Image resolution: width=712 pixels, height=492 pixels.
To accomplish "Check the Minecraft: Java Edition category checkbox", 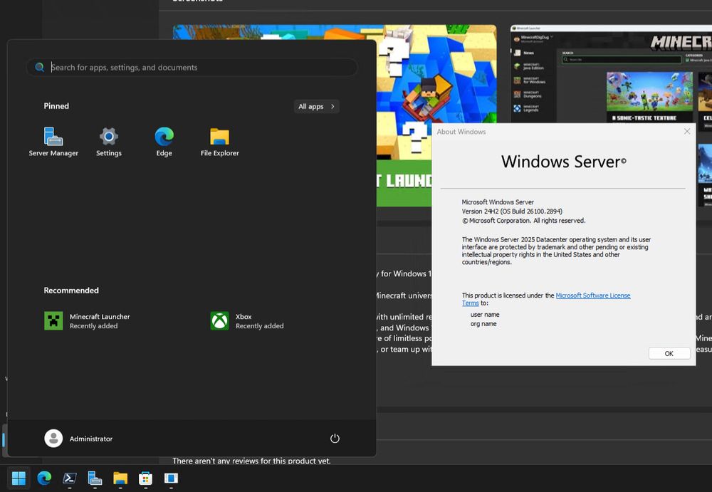I will pyautogui.click(x=688, y=60).
